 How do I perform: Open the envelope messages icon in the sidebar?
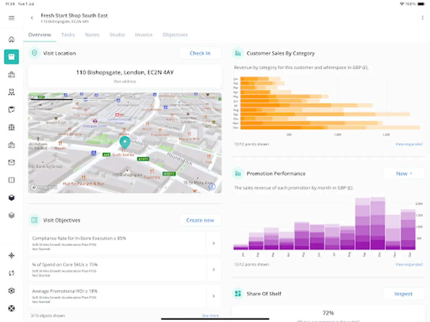click(x=11, y=162)
